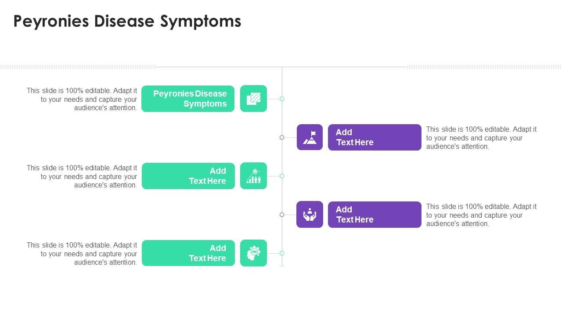This screenshot has width=562, height=316.
Task: Click the bottom green timeline node circle
Action: point(282,253)
